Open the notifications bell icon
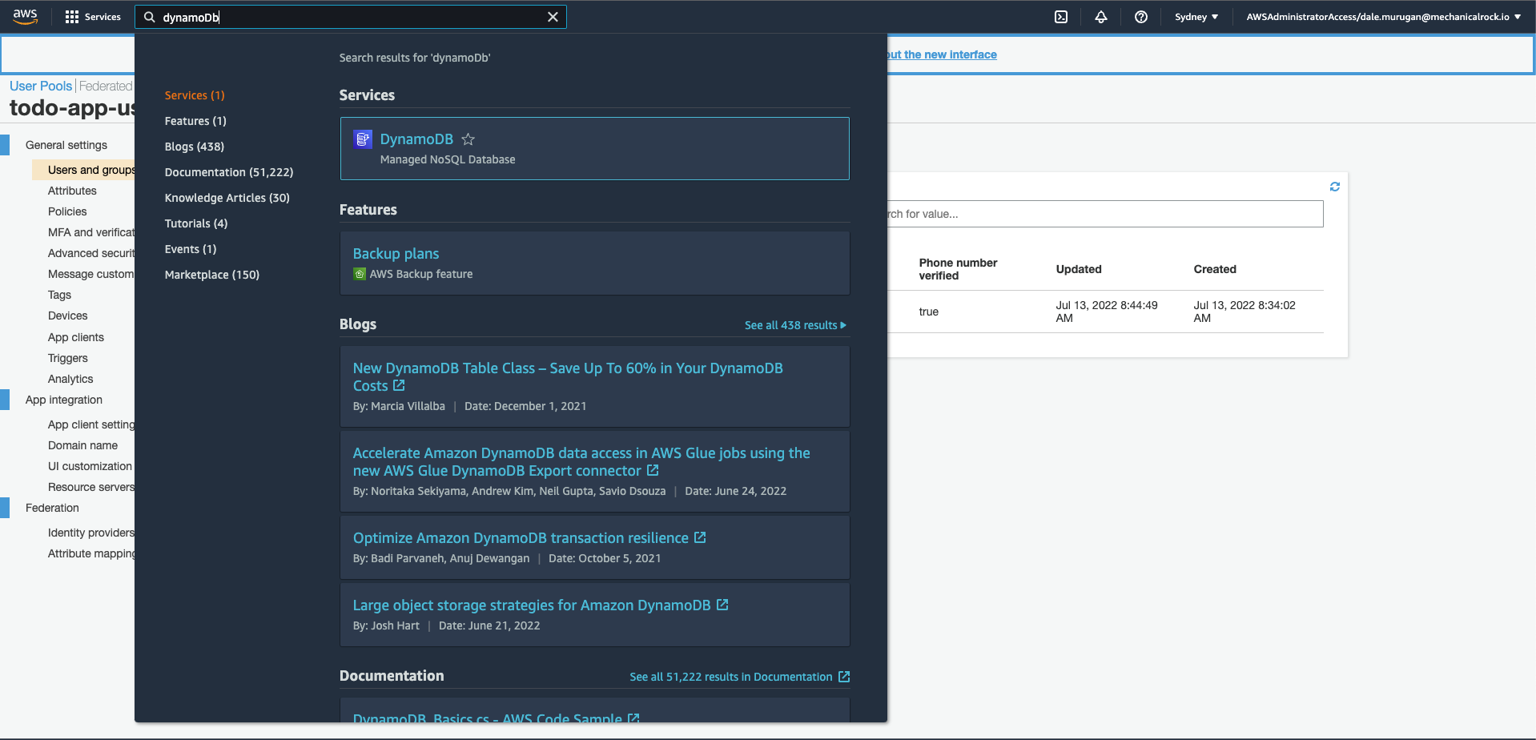The width and height of the screenshot is (1536, 740). pyautogui.click(x=1101, y=17)
